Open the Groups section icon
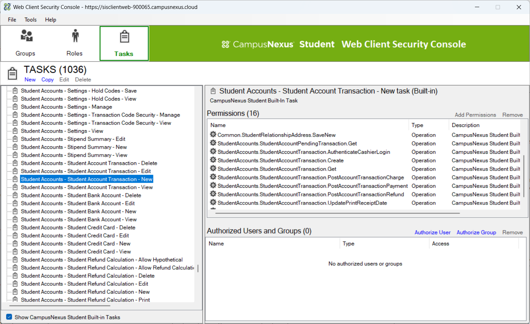The height and width of the screenshot is (324, 530). pos(26,36)
